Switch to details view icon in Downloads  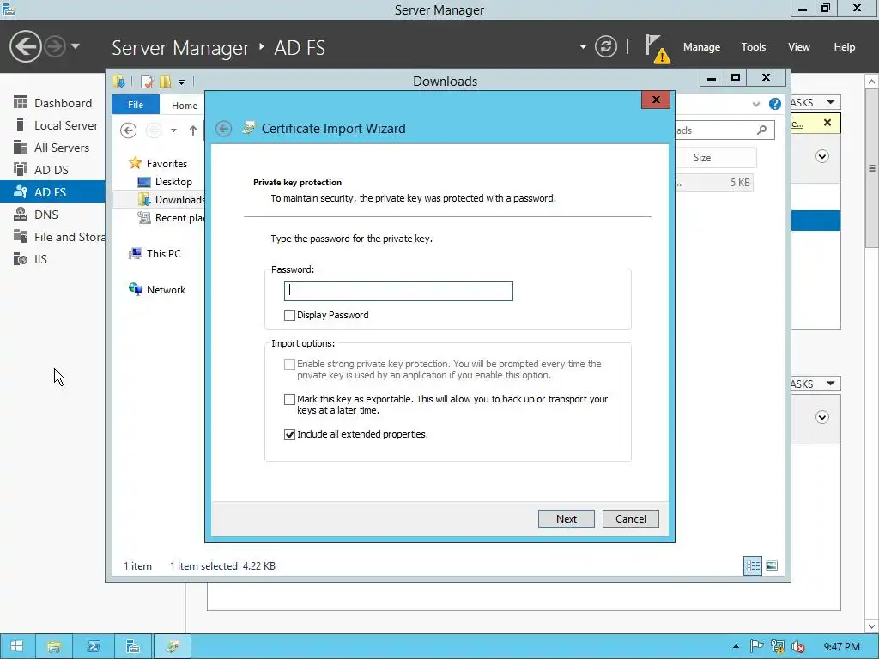[752, 565]
